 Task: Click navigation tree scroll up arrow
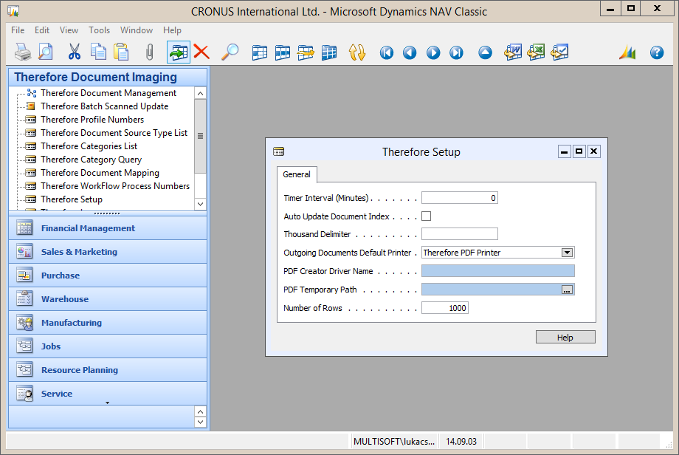click(x=200, y=93)
